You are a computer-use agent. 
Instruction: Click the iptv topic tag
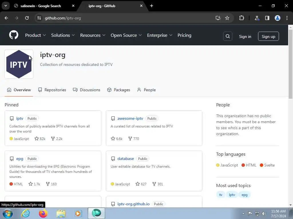click(x=232, y=195)
